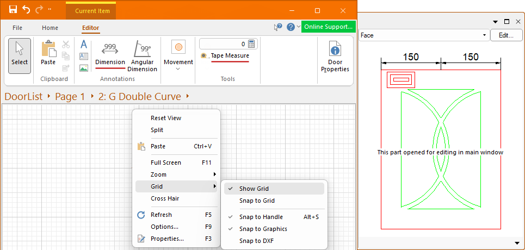Open Door Properties

point(335,57)
